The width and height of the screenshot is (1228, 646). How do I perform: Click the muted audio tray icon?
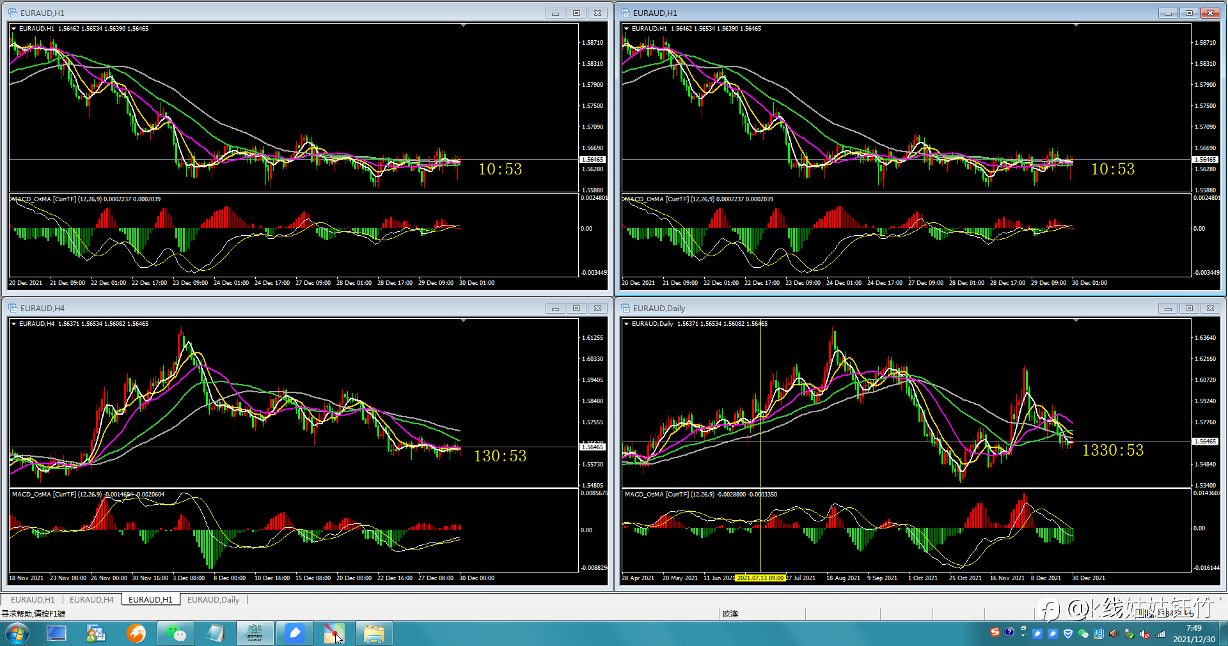tap(1145, 634)
